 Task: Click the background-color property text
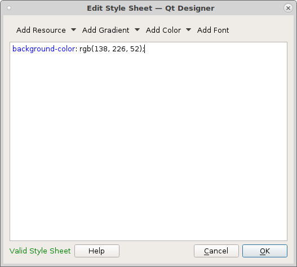(44, 49)
